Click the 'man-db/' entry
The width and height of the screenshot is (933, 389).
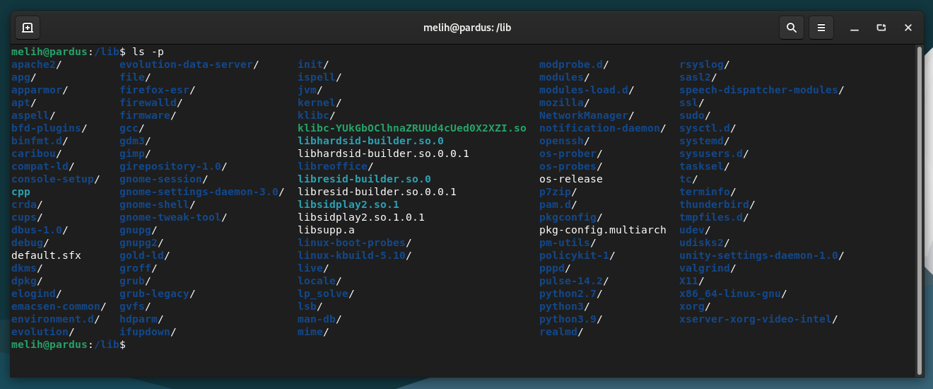[x=319, y=319]
